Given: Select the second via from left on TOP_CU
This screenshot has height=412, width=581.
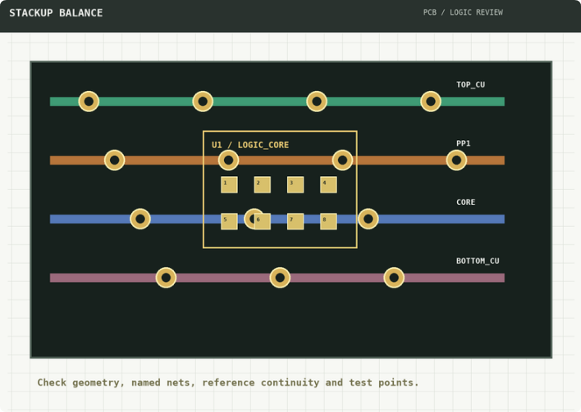Looking at the screenshot, I should [x=203, y=102].
